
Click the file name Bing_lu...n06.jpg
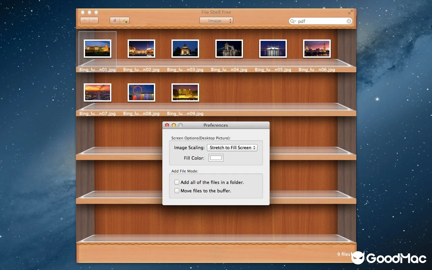coord(317,70)
